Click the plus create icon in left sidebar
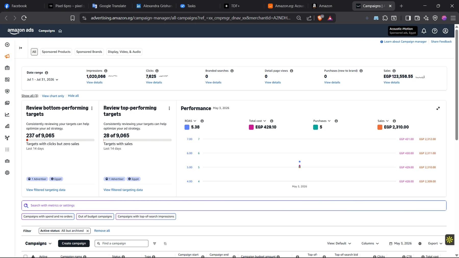 point(7,45)
